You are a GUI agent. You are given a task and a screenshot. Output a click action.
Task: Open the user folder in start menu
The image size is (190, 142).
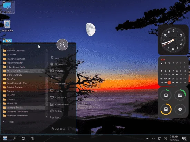[55, 58]
